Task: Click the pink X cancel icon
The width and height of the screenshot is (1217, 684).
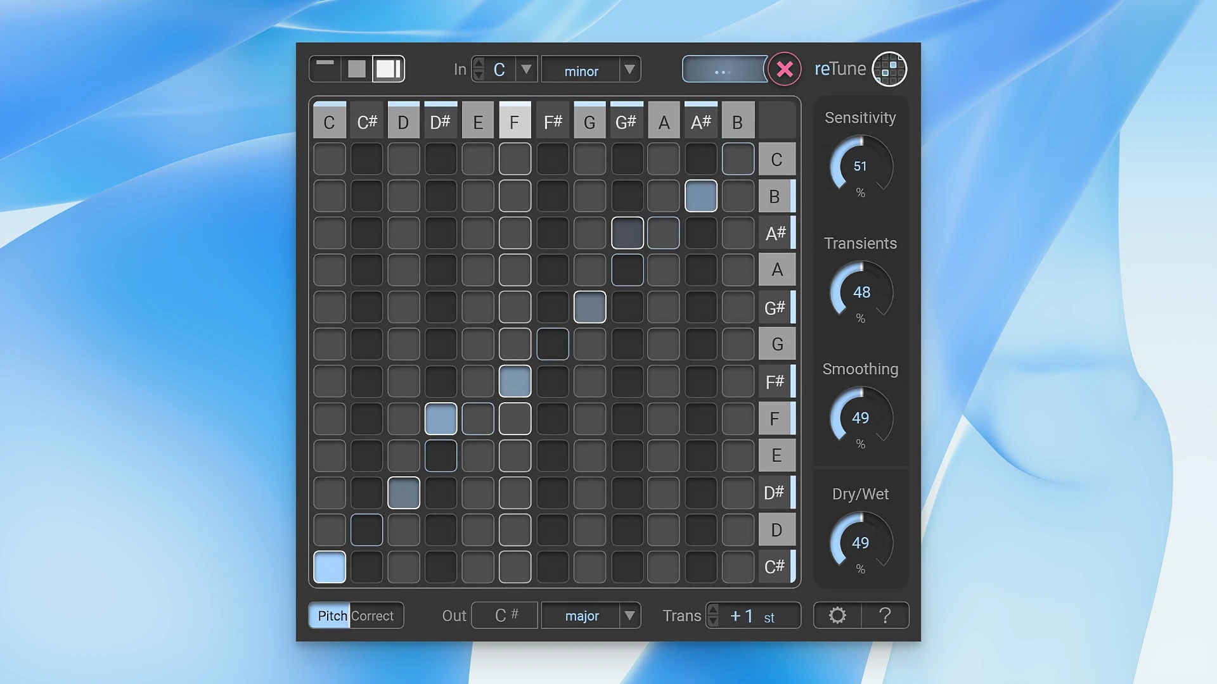Action: [785, 69]
